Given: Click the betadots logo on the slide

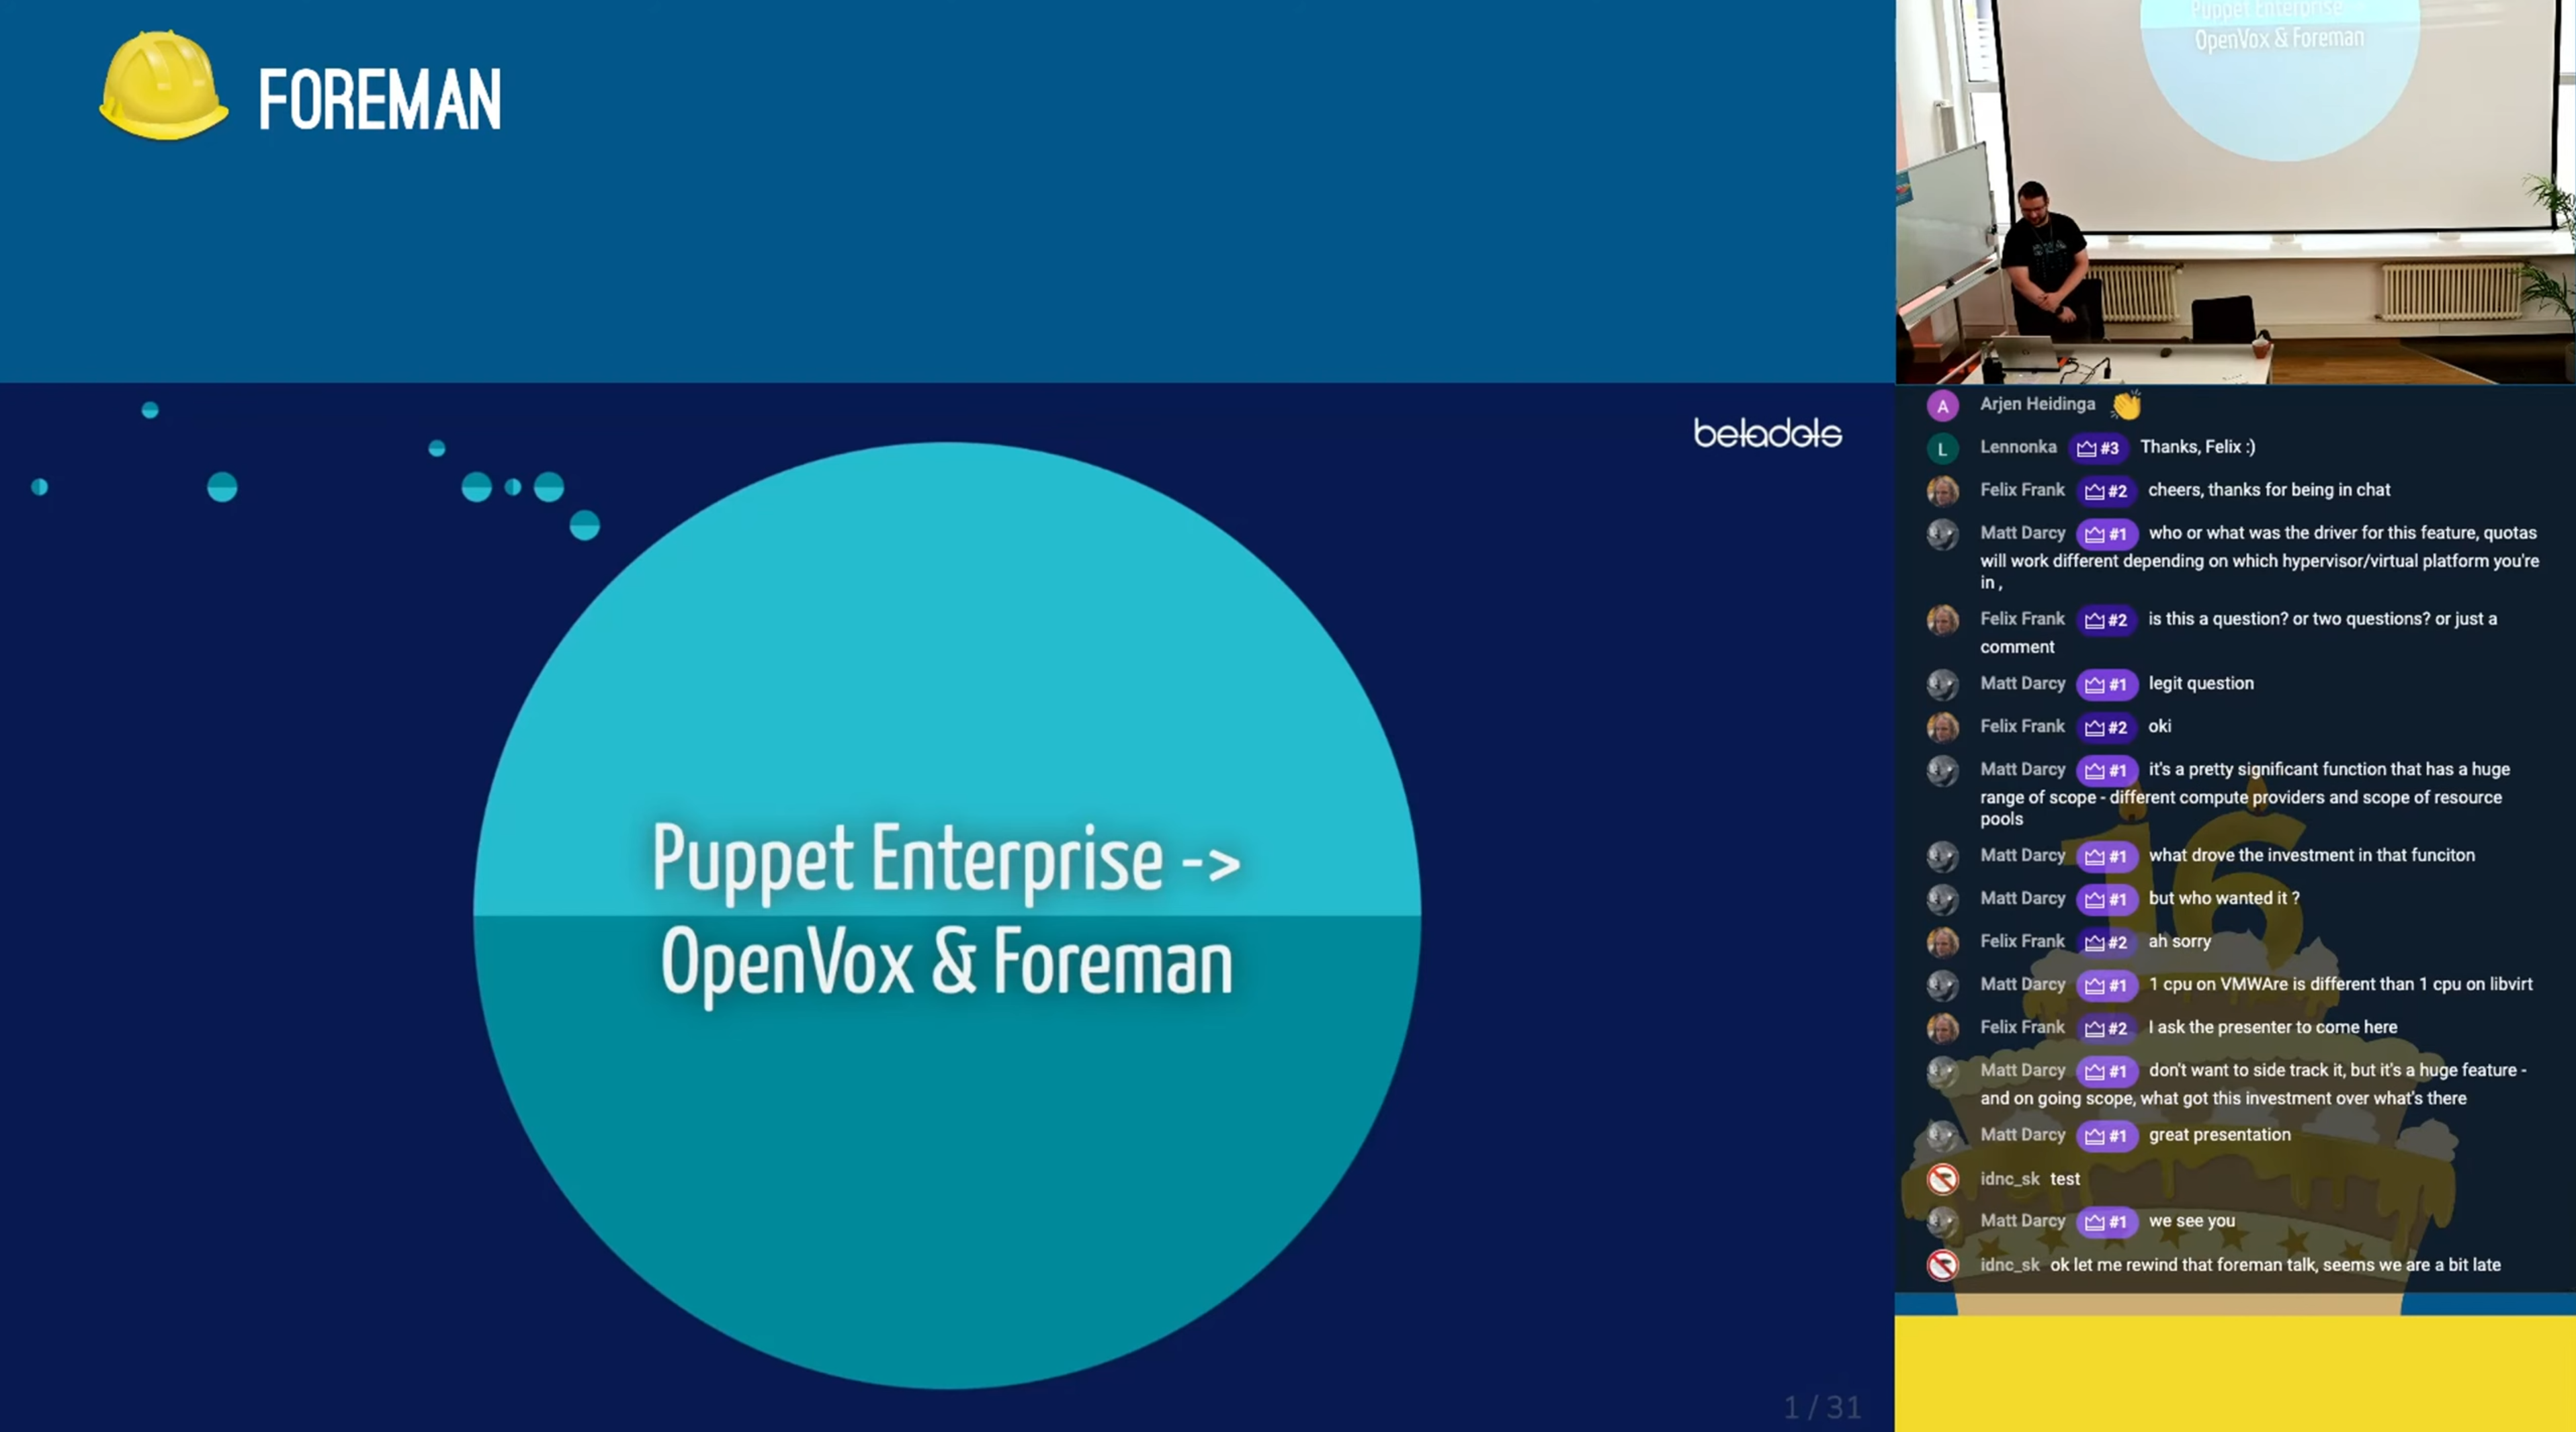Looking at the screenshot, I should 1767,433.
